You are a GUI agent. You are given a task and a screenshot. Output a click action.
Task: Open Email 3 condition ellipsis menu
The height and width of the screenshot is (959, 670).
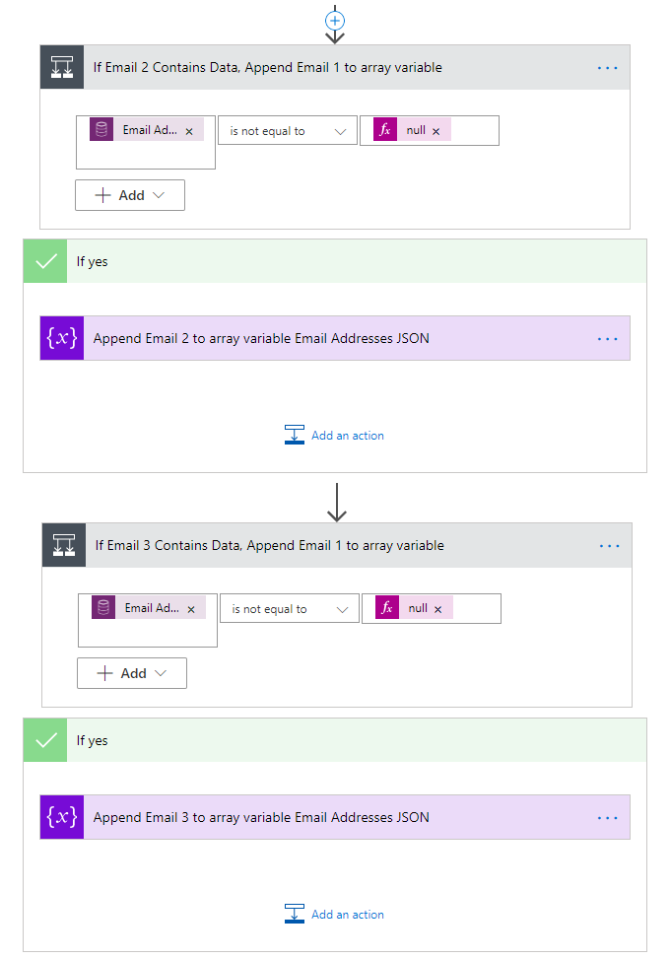(x=609, y=545)
